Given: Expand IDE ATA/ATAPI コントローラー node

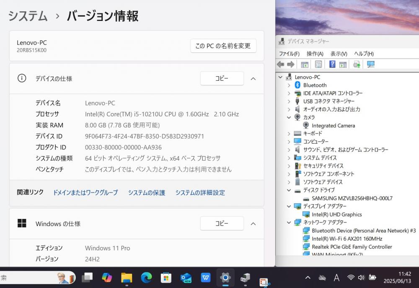Looking at the screenshot, I should point(289,93).
